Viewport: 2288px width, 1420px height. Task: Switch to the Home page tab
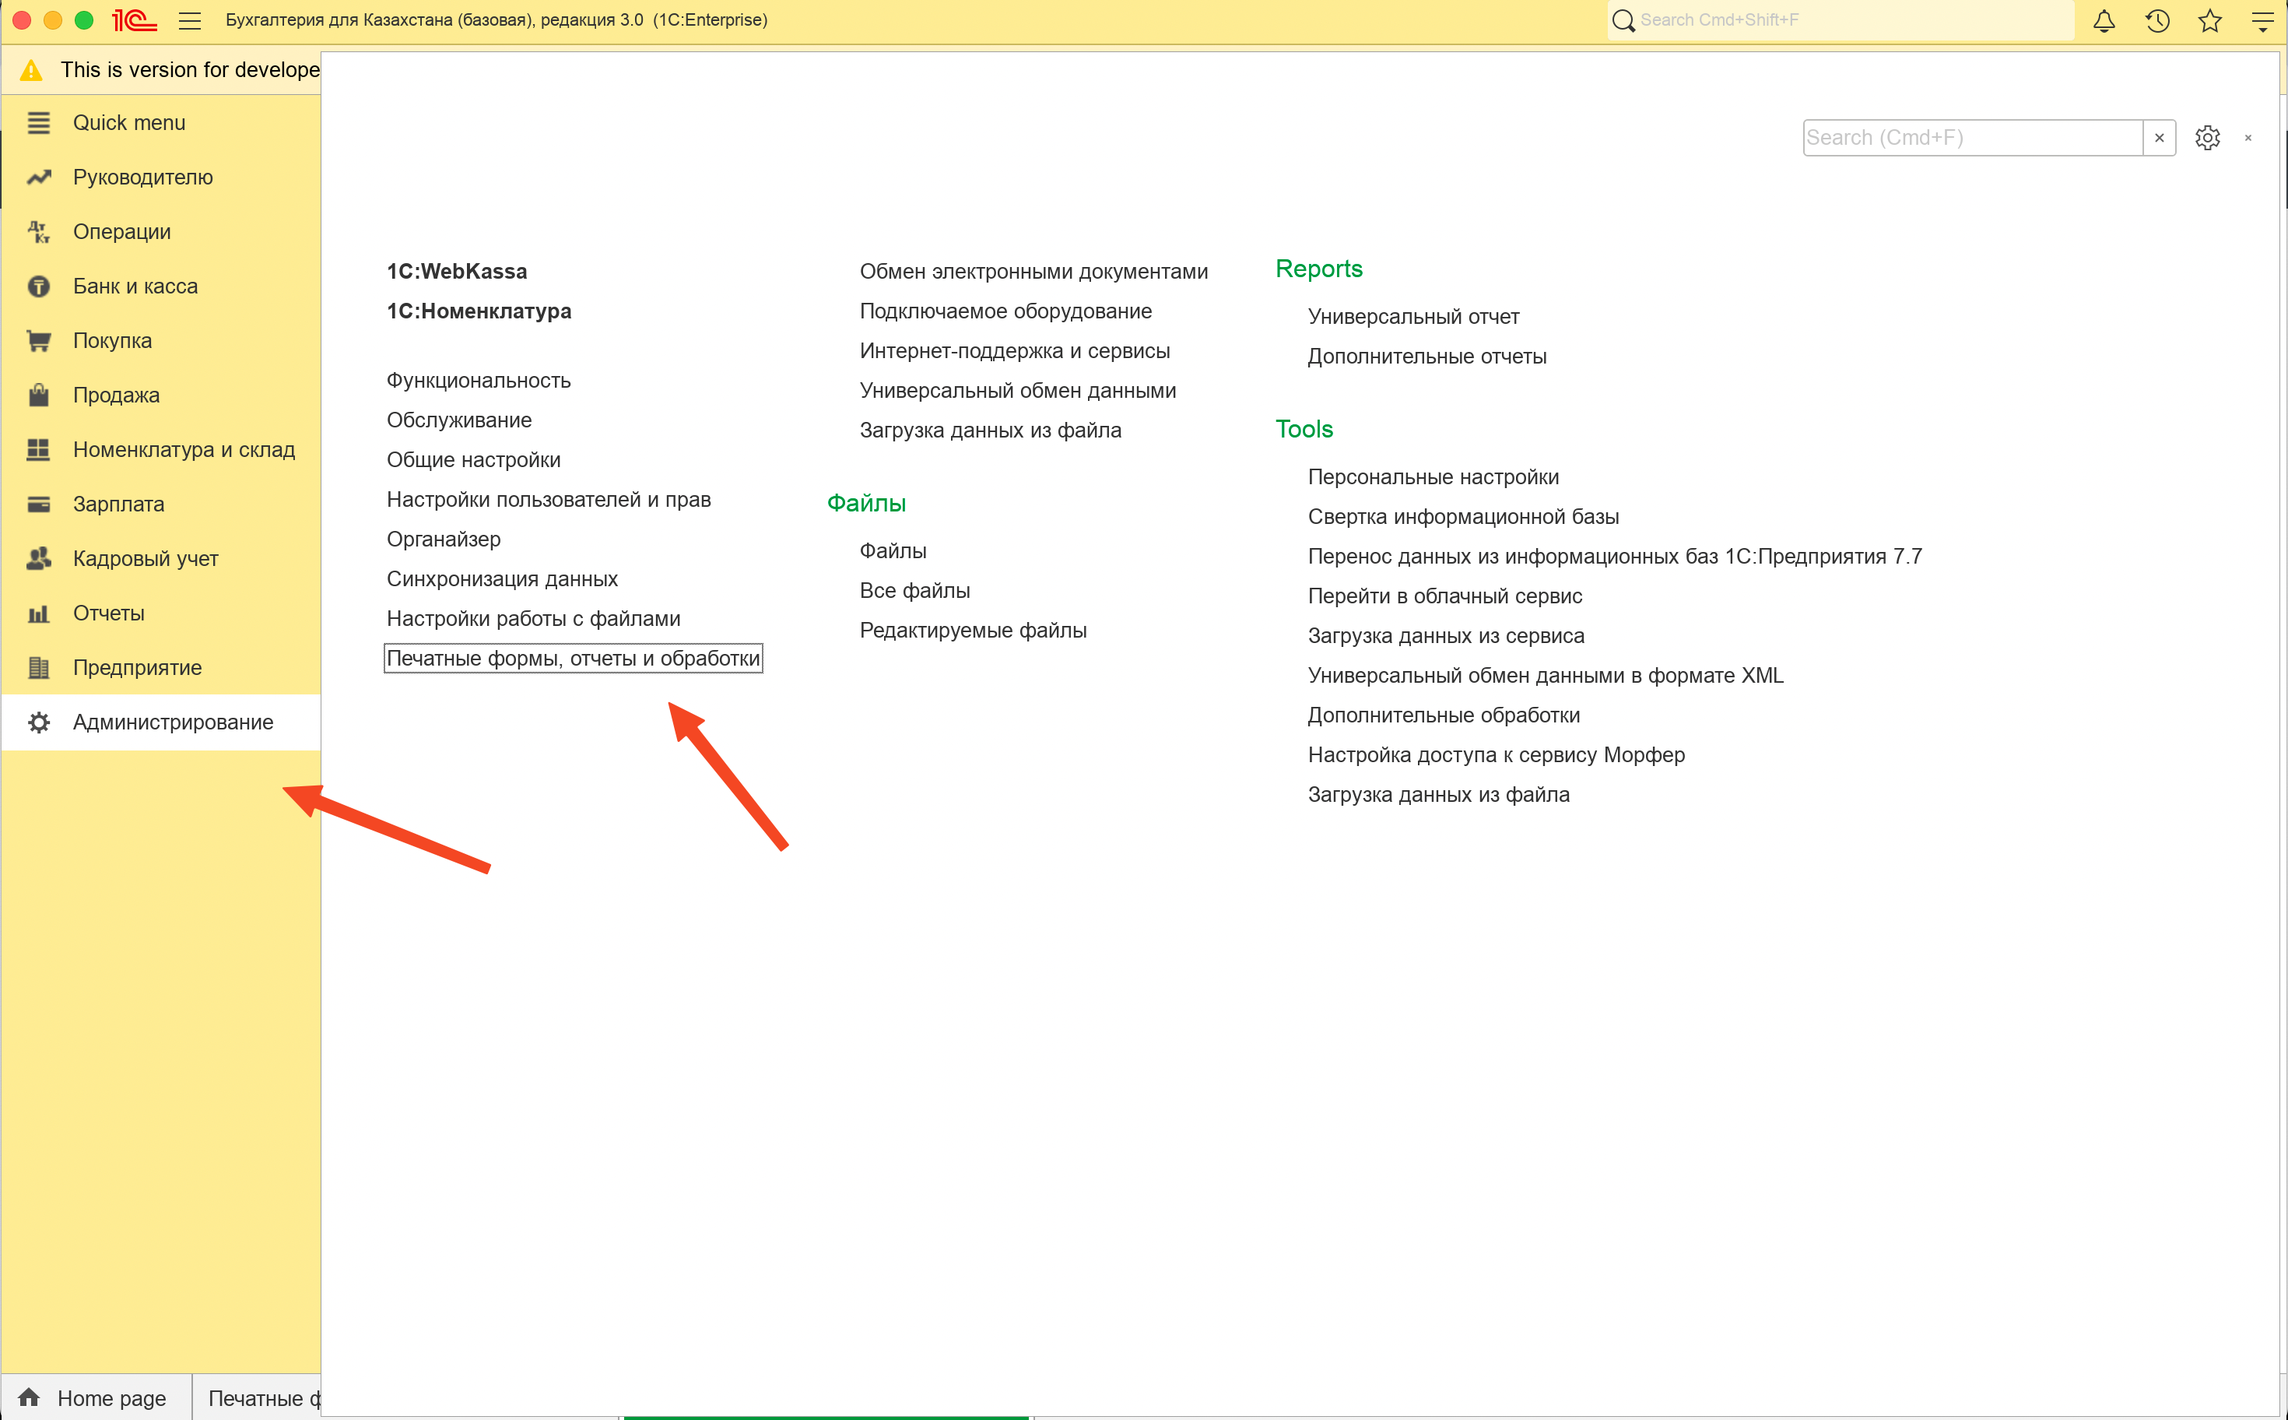96,1397
